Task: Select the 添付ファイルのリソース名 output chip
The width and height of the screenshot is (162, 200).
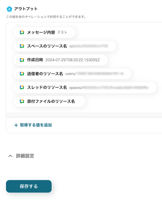Action: point(49,101)
